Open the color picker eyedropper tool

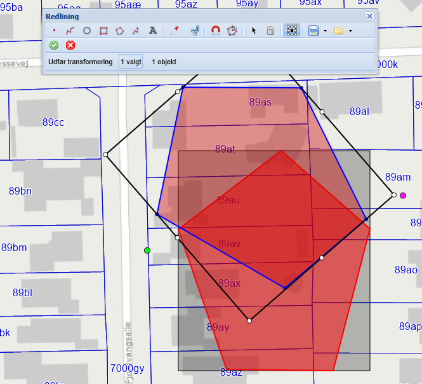click(x=173, y=31)
